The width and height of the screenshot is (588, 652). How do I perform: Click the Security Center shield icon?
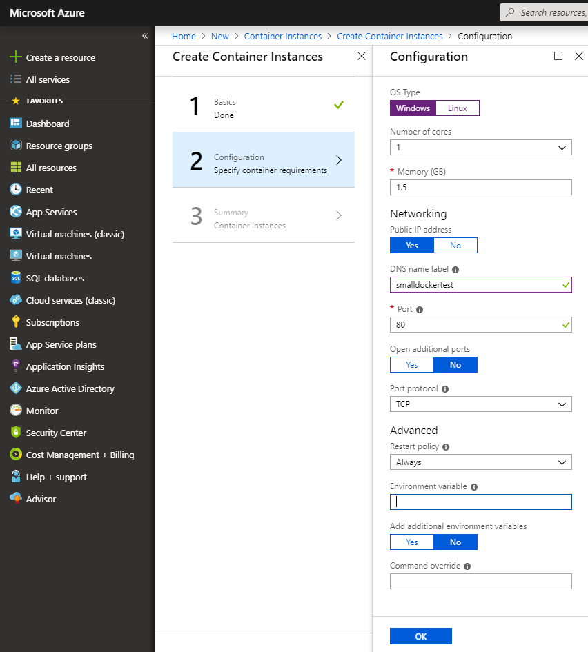coord(15,432)
